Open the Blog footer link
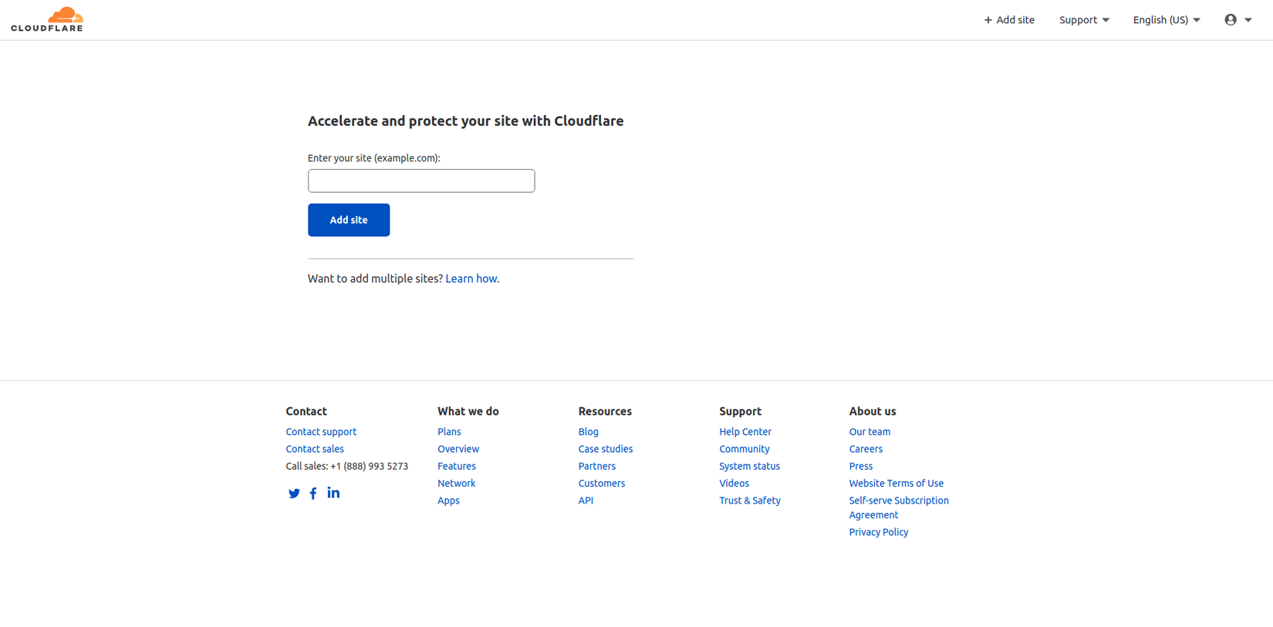 click(x=589, y=432)
